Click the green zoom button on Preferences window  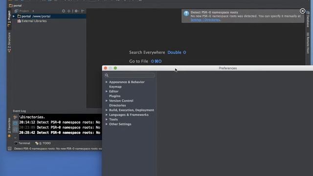115,68
